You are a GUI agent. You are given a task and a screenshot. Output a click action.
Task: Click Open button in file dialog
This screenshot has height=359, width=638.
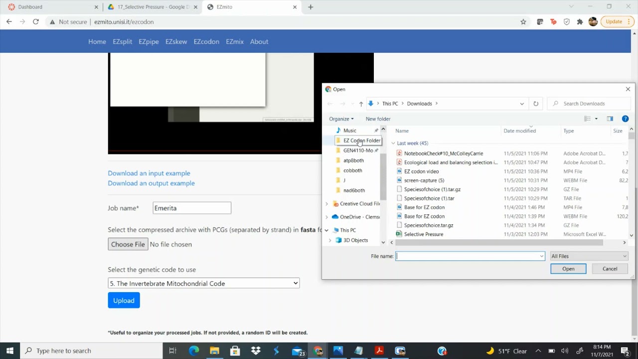point(568,269)
